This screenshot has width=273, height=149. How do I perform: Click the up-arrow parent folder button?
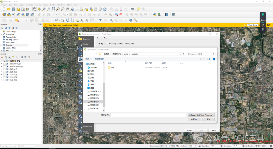(96, 54)
